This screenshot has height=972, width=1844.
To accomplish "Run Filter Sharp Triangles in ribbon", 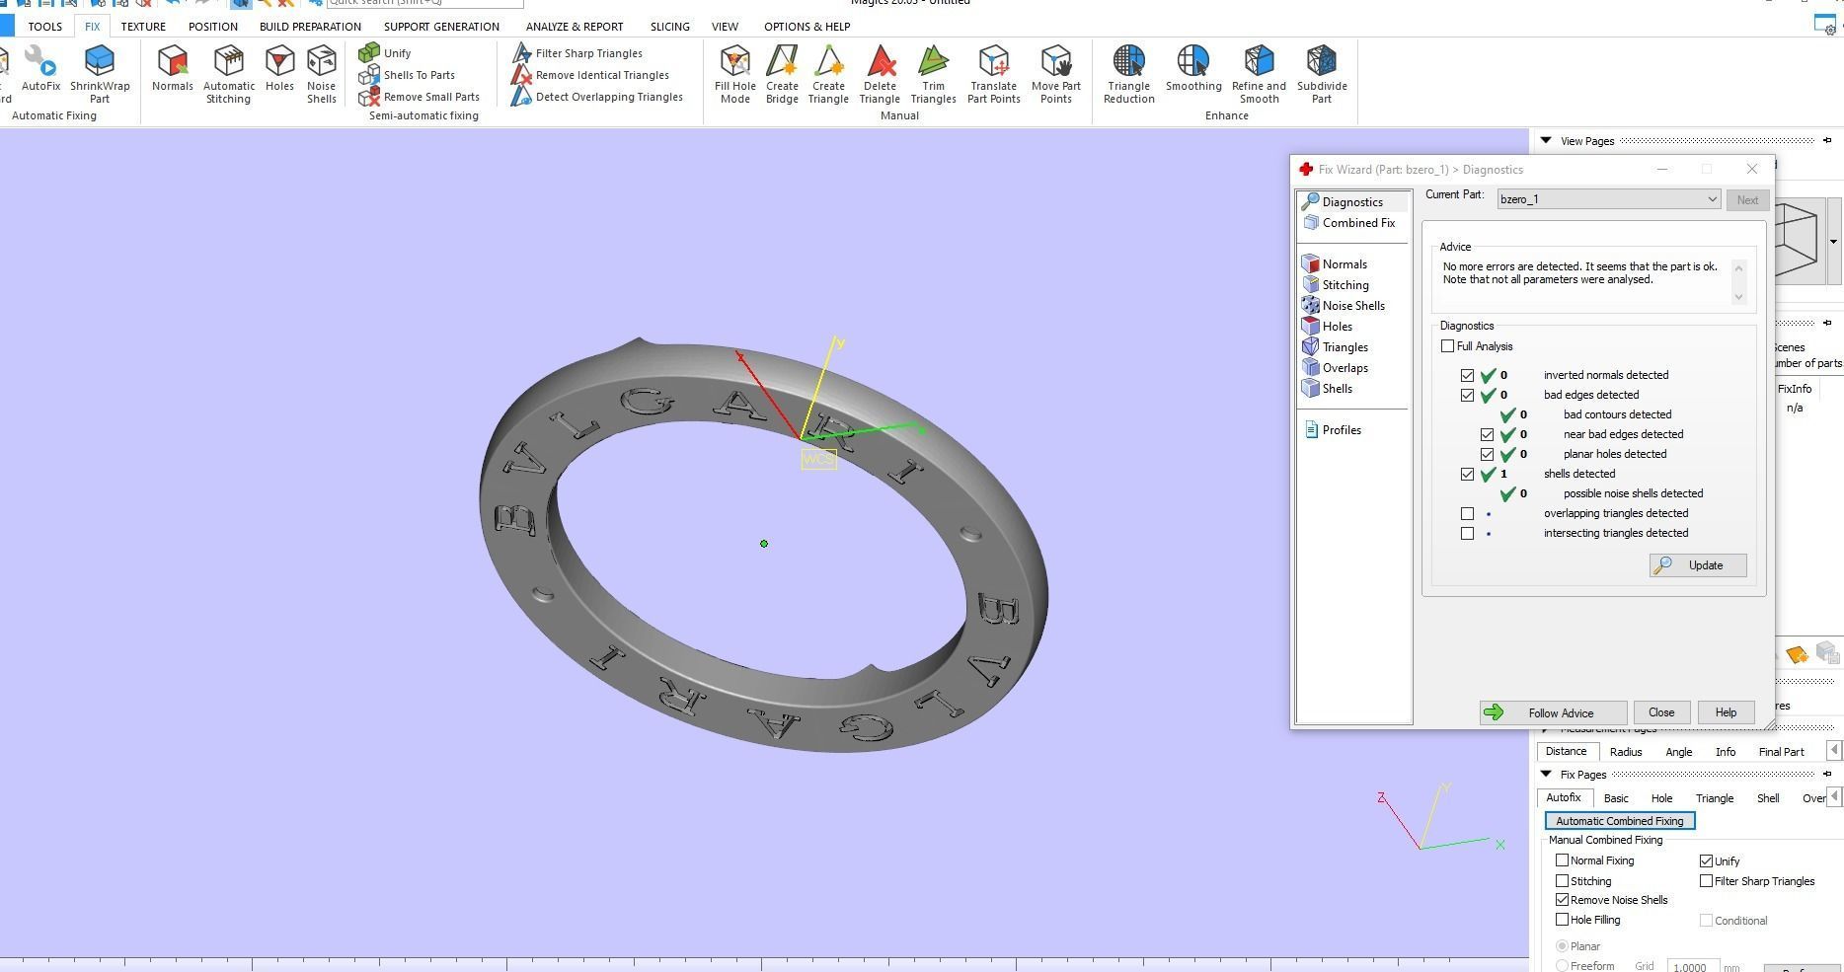I will click(x=576, y=53).
